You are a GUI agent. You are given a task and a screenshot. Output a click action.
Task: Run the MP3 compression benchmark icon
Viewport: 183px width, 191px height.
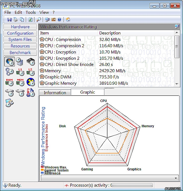coord(31,92)
